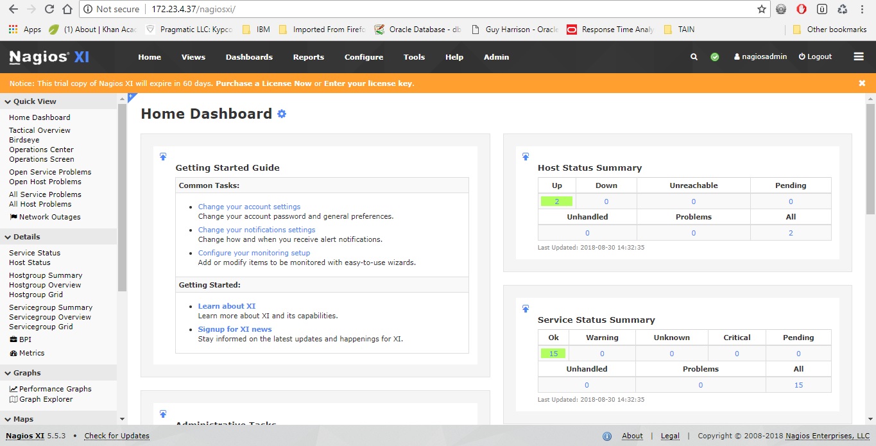Open Tactical Overview in the sidebar

[40, 130]
